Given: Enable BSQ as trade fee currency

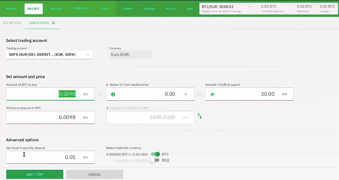Looking at the screenshot, I should pos(155,160).
